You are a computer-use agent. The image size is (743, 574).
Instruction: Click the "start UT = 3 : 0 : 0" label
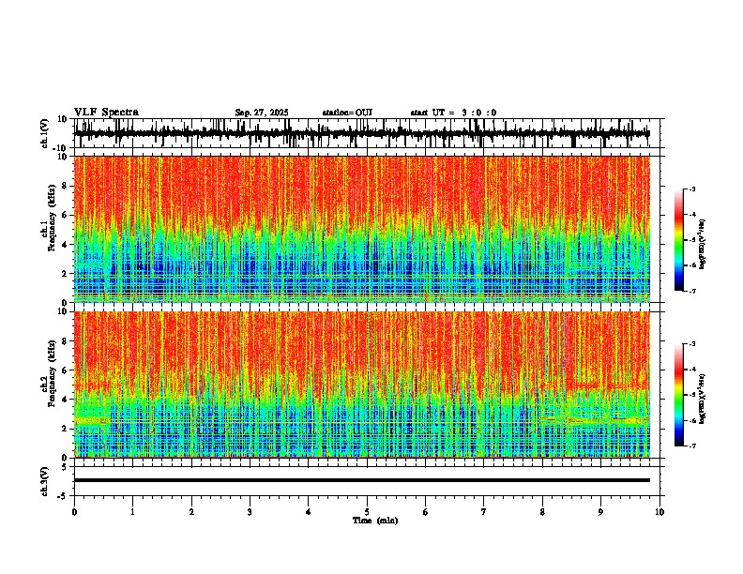click(x=453, y=113)
